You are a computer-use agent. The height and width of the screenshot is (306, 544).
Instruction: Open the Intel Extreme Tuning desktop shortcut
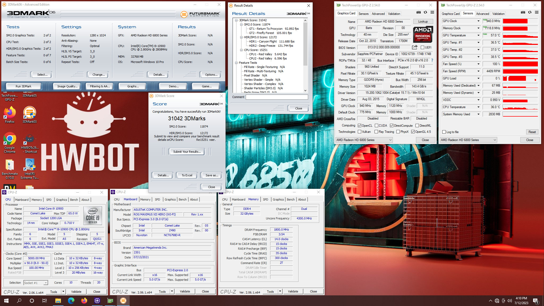pos(30,169)
